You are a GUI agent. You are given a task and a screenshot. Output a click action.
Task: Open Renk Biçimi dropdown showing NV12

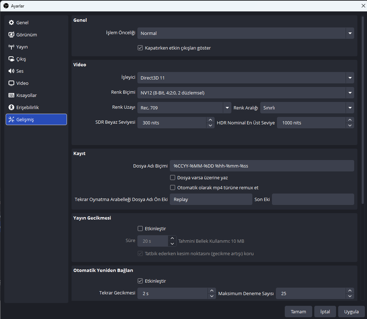click(x=246, y=93)
